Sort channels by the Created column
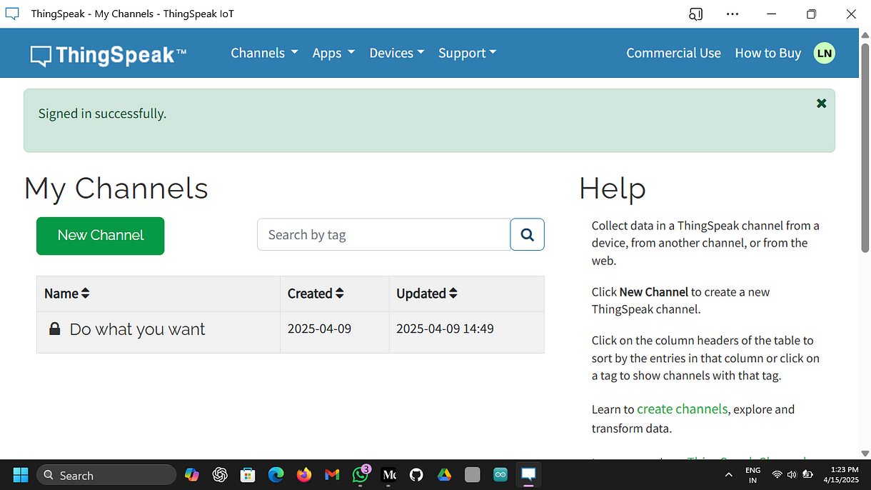Screen dimensions: 871x490 pyautogui.click(x=316, y=294)
